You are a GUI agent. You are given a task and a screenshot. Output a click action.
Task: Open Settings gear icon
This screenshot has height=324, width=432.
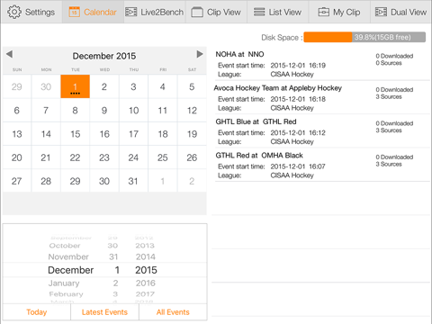pos(14,12)
